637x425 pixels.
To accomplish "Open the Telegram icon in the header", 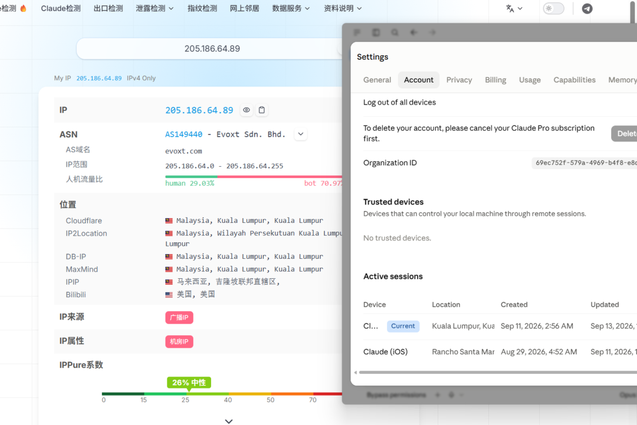I will (x=587, y=8).
